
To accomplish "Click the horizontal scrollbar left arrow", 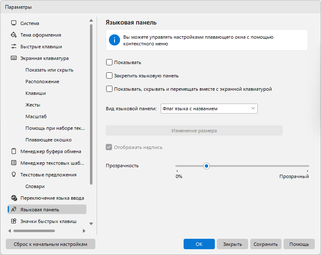I will coord(10,231).
